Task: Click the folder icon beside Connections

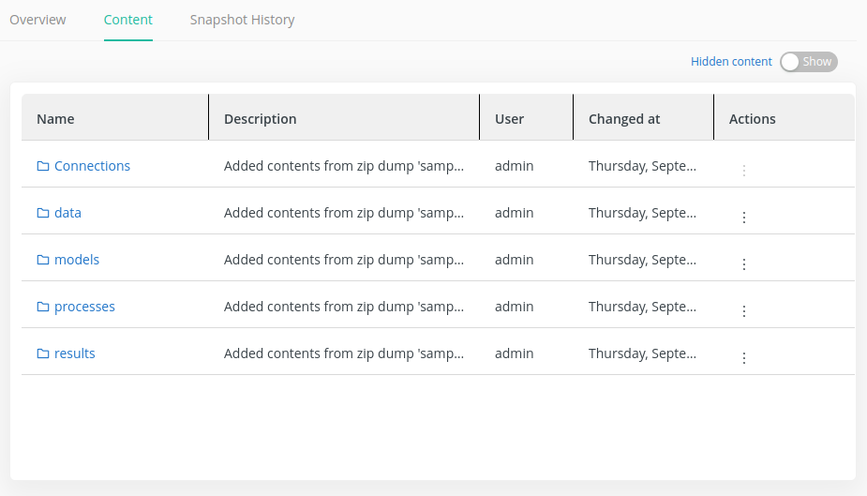Action: 42,166
